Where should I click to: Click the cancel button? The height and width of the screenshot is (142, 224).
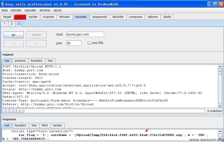[x=36, y=35]
